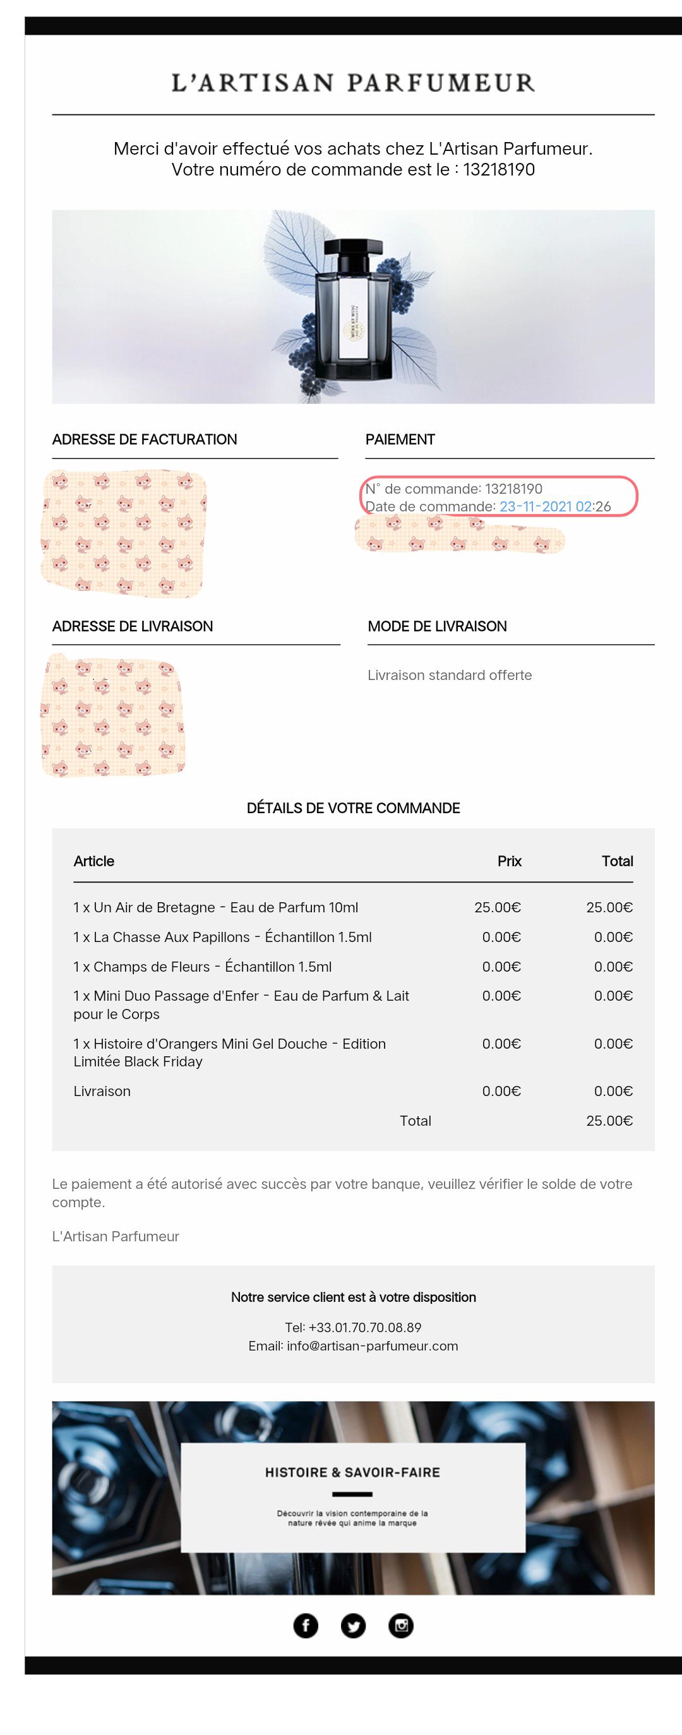Click the Découvrir la vision contemporaine text
Viewport: 682px width, 1735px height.
coord(352,1517)
